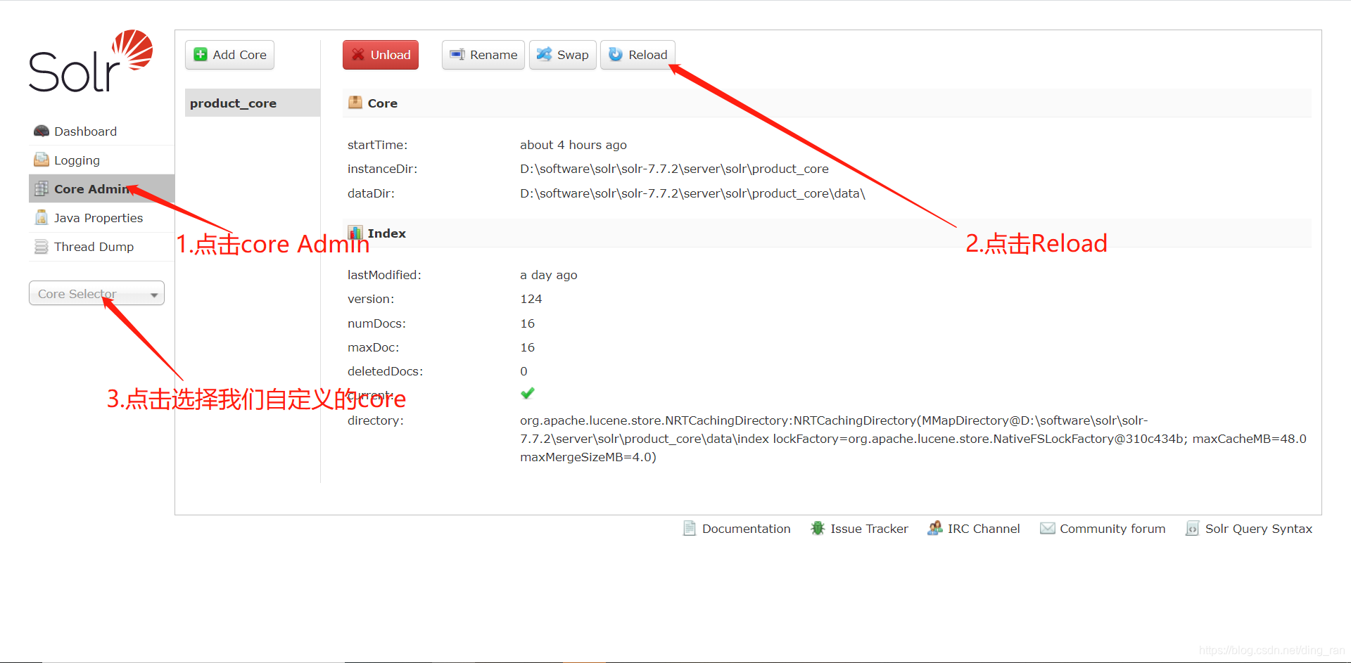Click the Swap arrows icon

tap(544, 55)
